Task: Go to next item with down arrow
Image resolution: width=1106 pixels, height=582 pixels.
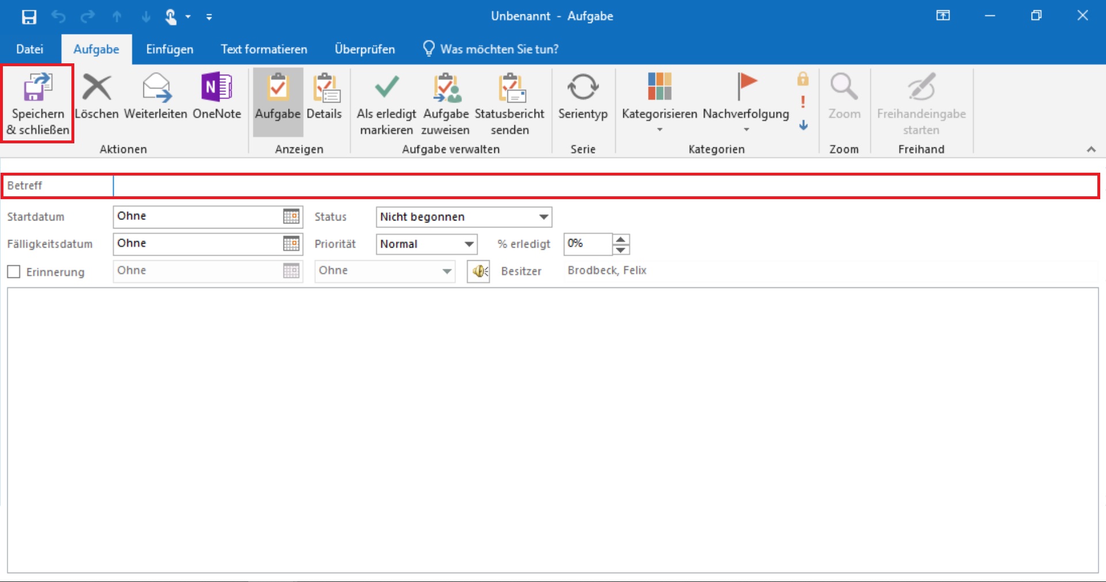Action: tap(146, 17)
